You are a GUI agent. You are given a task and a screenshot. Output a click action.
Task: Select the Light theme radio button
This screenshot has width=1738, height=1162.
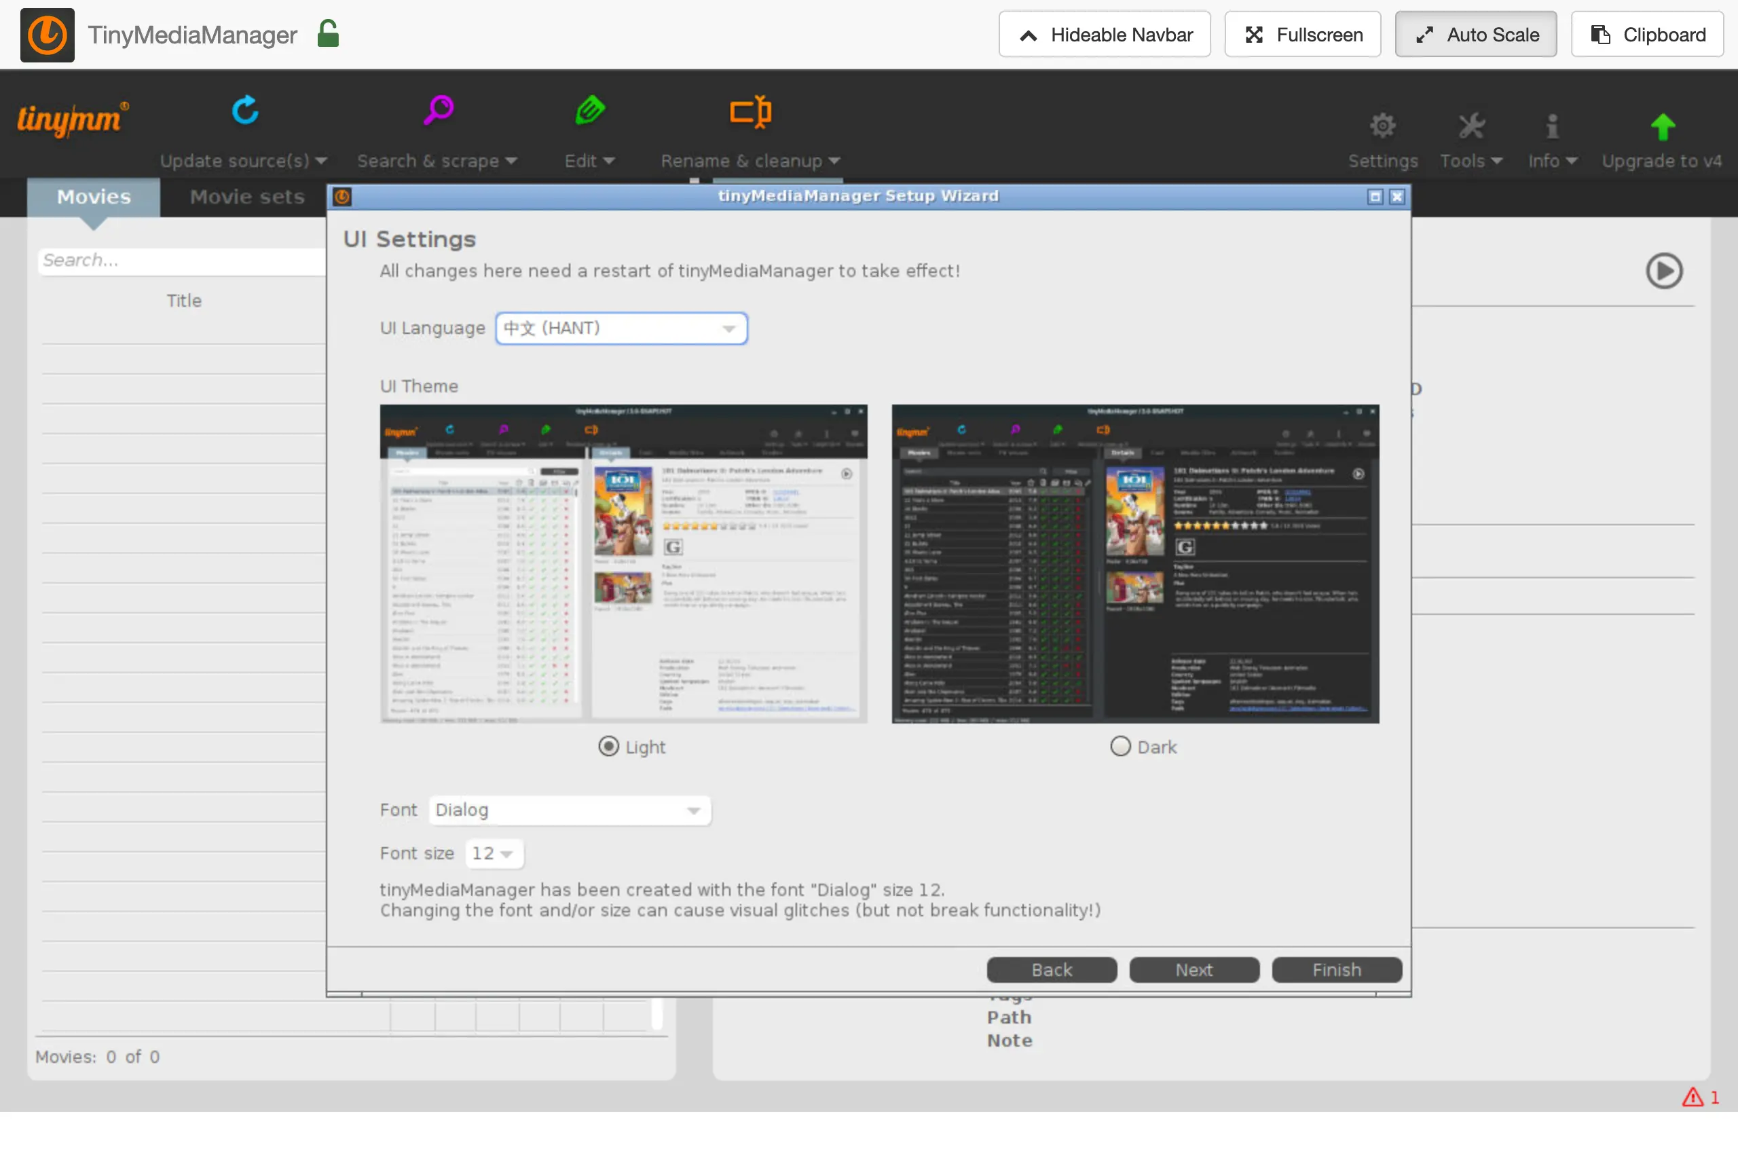coord(608,746)
